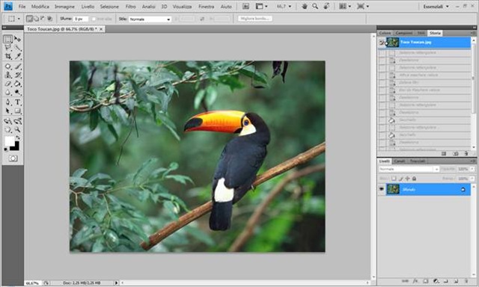The width and height of the screenshot is (479, 287).
Task: Select the History Brush tool
Action: [17, 75]
